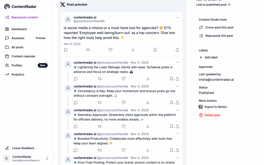Like the main post with heart icon

[110, 50]
